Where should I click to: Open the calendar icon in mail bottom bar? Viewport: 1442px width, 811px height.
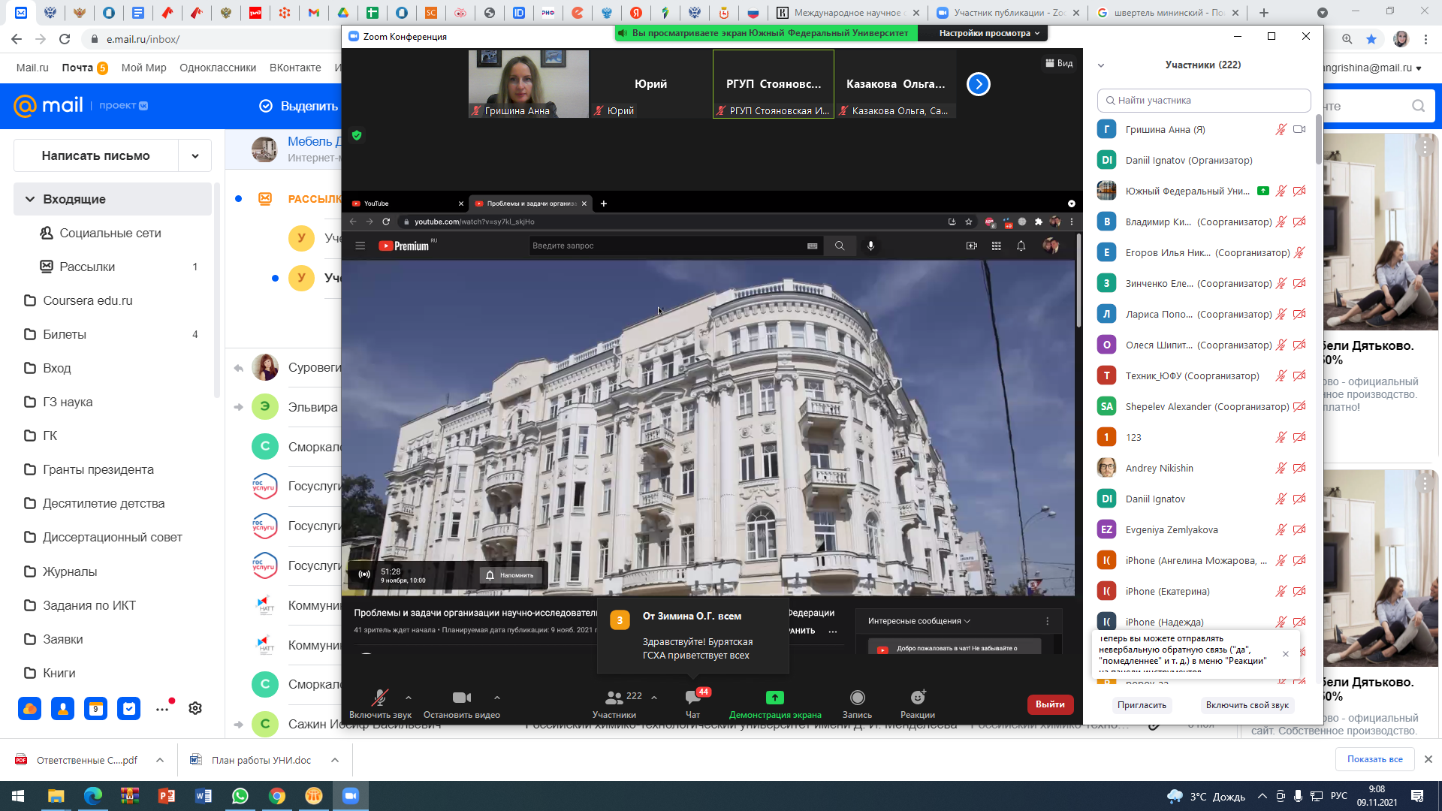click(95, 709)
